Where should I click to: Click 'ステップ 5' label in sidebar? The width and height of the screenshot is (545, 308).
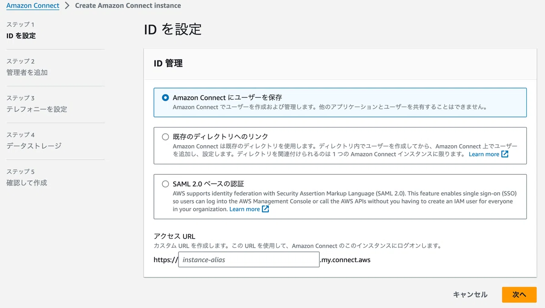[20, 171]
